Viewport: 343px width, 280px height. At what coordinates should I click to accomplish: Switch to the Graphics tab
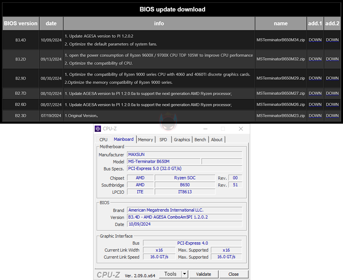click(182, 140)
